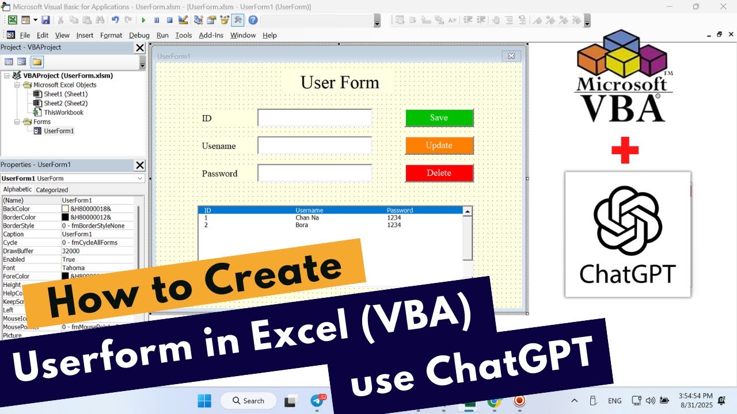The width and height of the screenshot is (737, 414).
Task: Click the Find binoculars icon
Action: click(x=100, y=20)
